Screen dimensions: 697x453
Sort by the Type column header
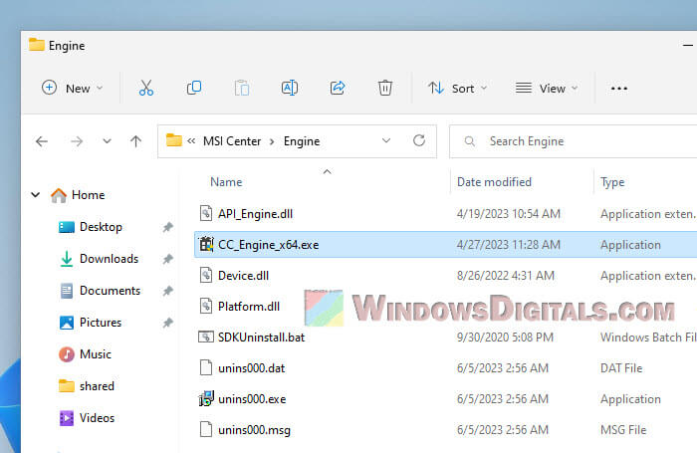click(612, 182)
